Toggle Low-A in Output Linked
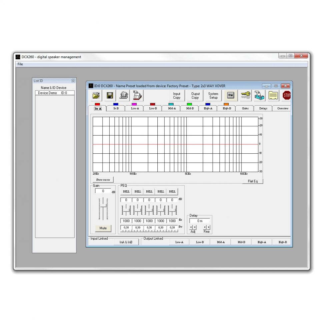 click(x=179, y=242)
